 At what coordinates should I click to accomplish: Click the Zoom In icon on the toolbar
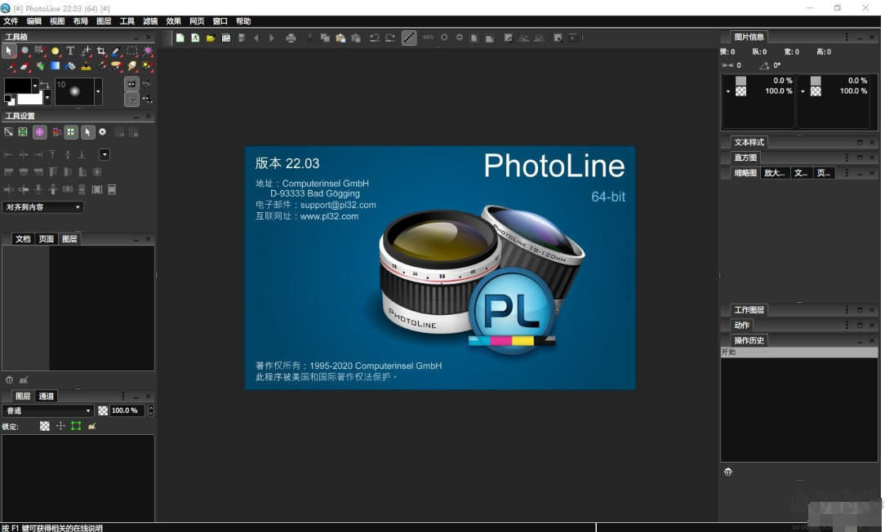444,38
